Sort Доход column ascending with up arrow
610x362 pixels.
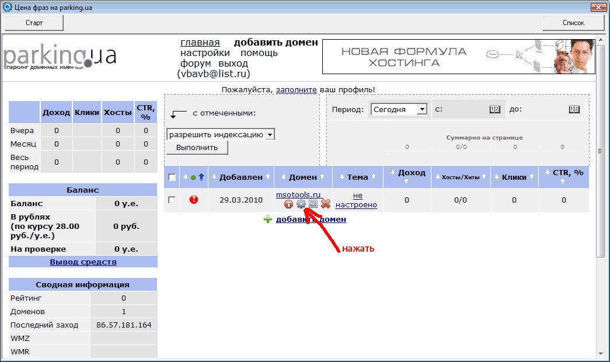406,182
